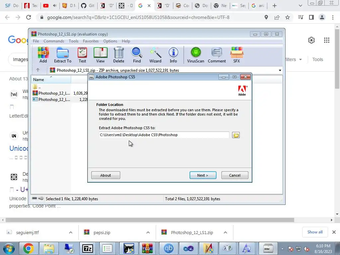Image resolution: width=340 pixels, height=255 pixels.
Task: Click Extract To in WinRAR toolbar
Action: click(63, 55)
